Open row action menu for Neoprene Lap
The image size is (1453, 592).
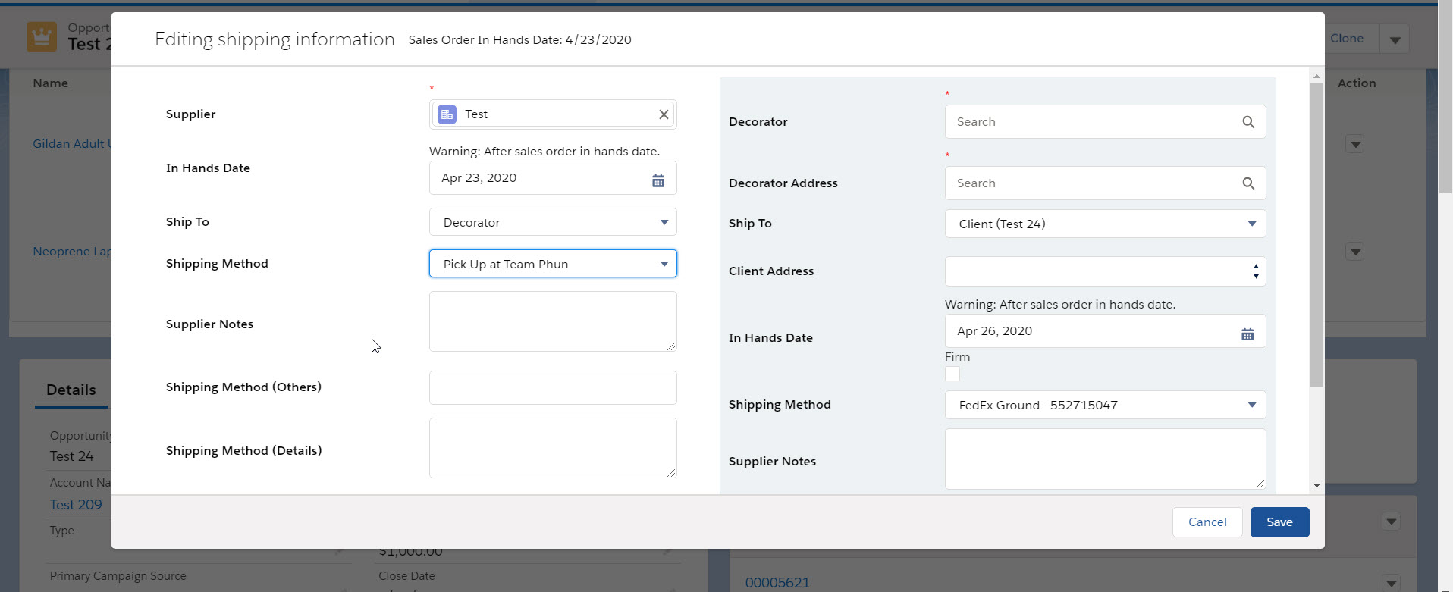[x=1355, y=252]
